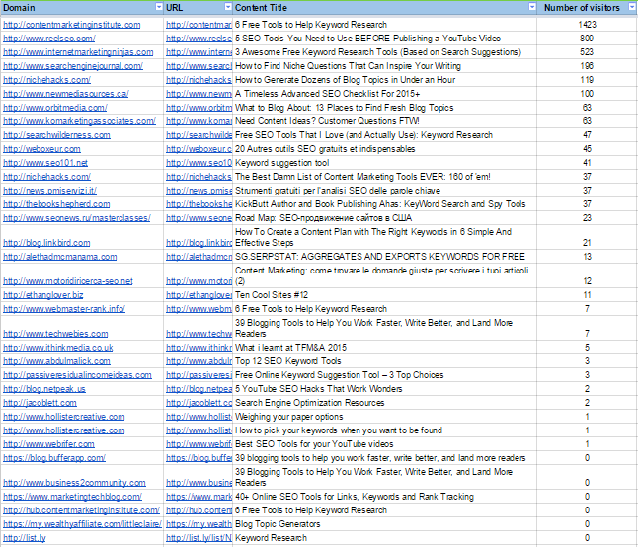The width and height of the screenshot is (638, 547).
Task: Open the ithinkmedia.co.uk domain link
Action: (58, 348)
